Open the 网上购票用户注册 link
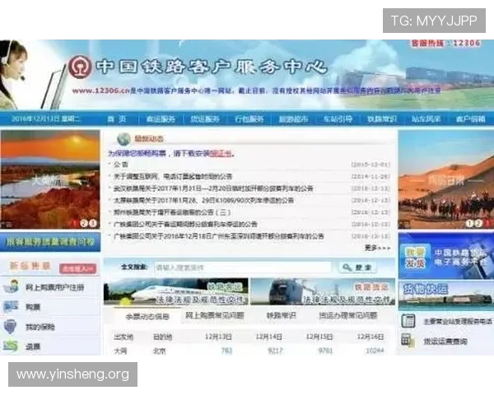The height and width of the screenshot is (395, 494). (x=55, y=287)
